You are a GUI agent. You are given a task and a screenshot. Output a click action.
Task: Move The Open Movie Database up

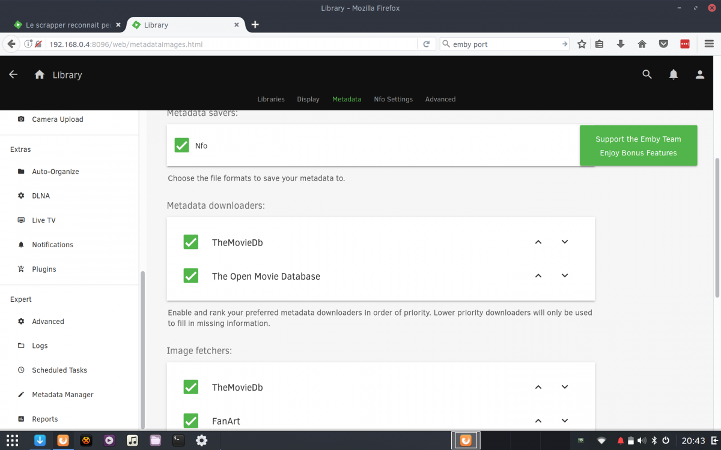tap(538, 275)
